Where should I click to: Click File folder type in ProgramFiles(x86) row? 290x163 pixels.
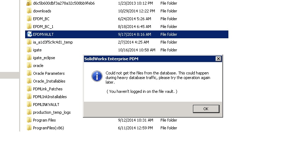coord(169,128)
